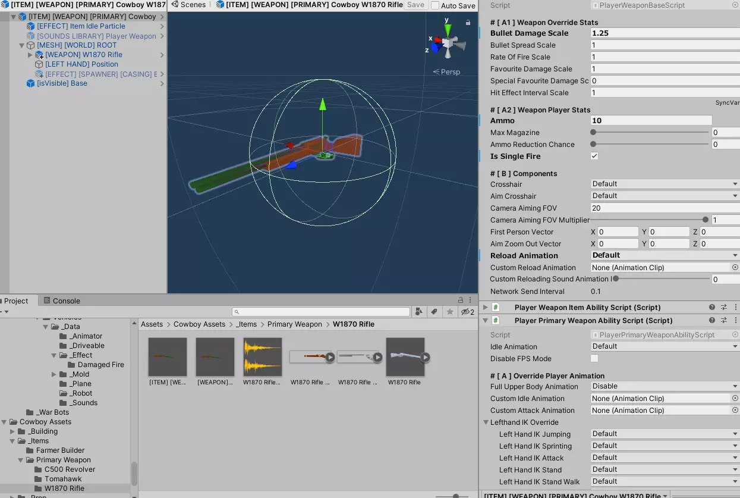Pick object for Custom Reload Animation field
Image resolution: width=740 pixels, height=498 pixels.
(735, 268)
